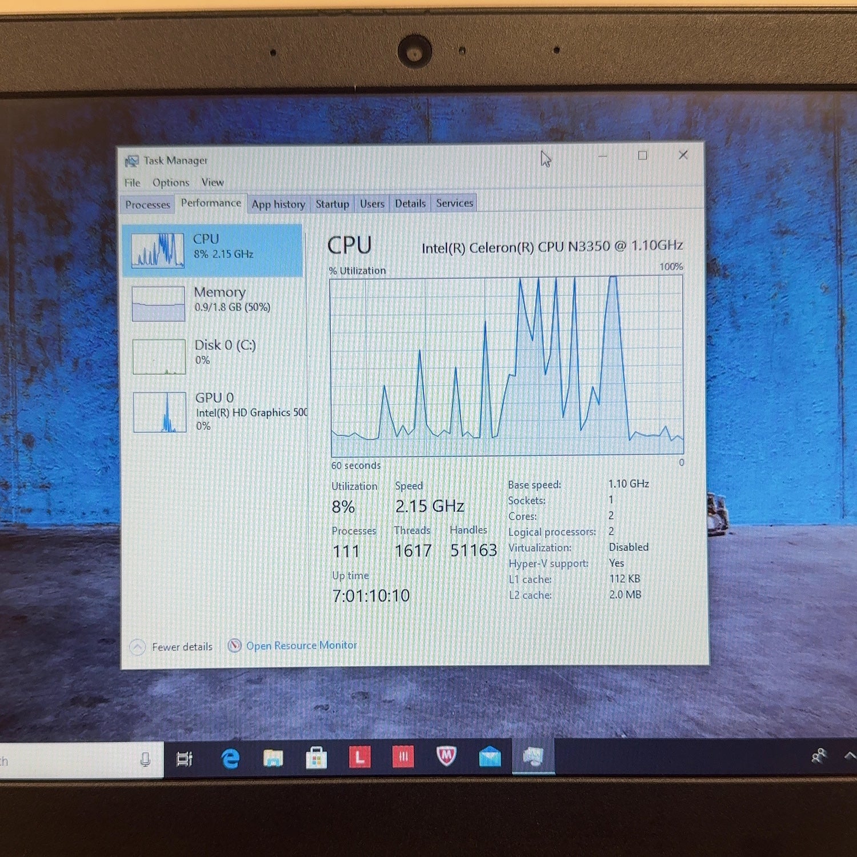
Task: Click the Hyper-V support value 'Yes'
Action: coord(616,563)
